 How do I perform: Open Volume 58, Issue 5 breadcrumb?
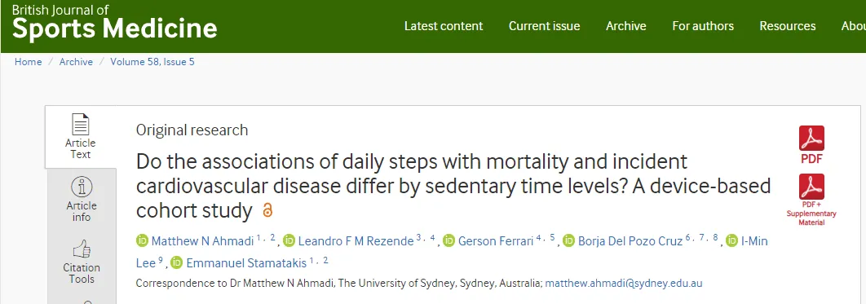click(x=152, y=62)
